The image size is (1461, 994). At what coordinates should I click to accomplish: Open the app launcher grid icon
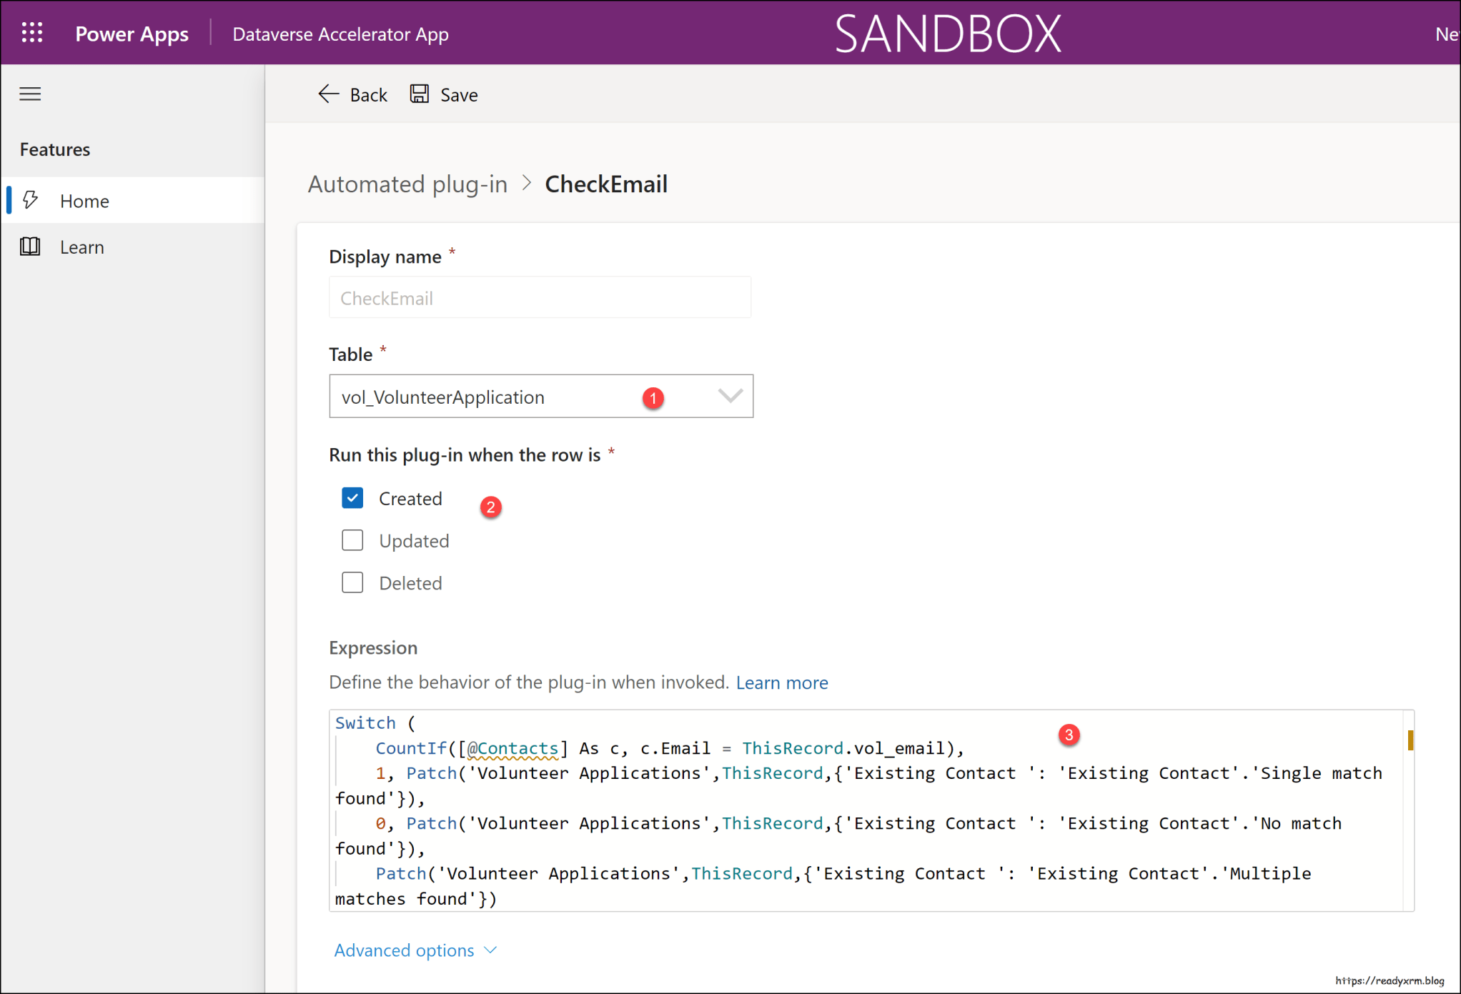32,33
